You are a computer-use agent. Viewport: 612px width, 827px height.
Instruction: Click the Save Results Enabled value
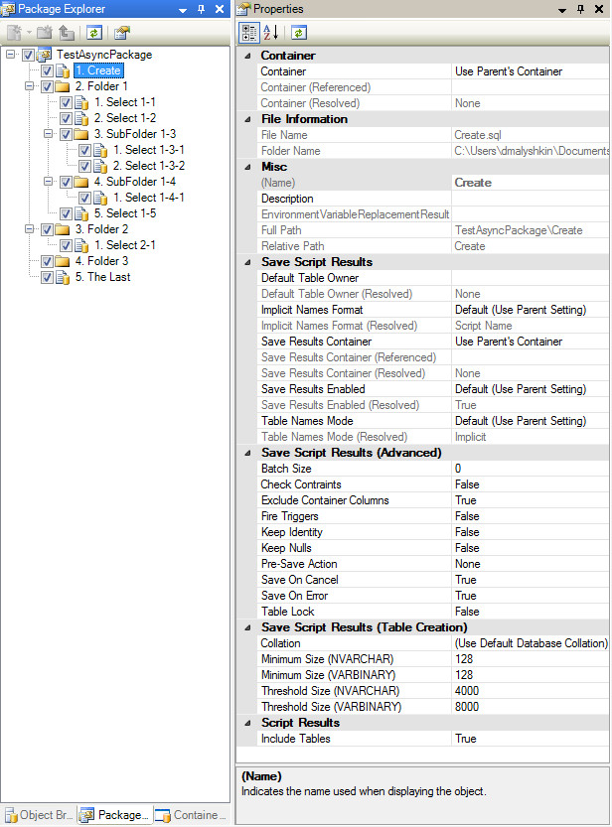(x=531, y=389)
